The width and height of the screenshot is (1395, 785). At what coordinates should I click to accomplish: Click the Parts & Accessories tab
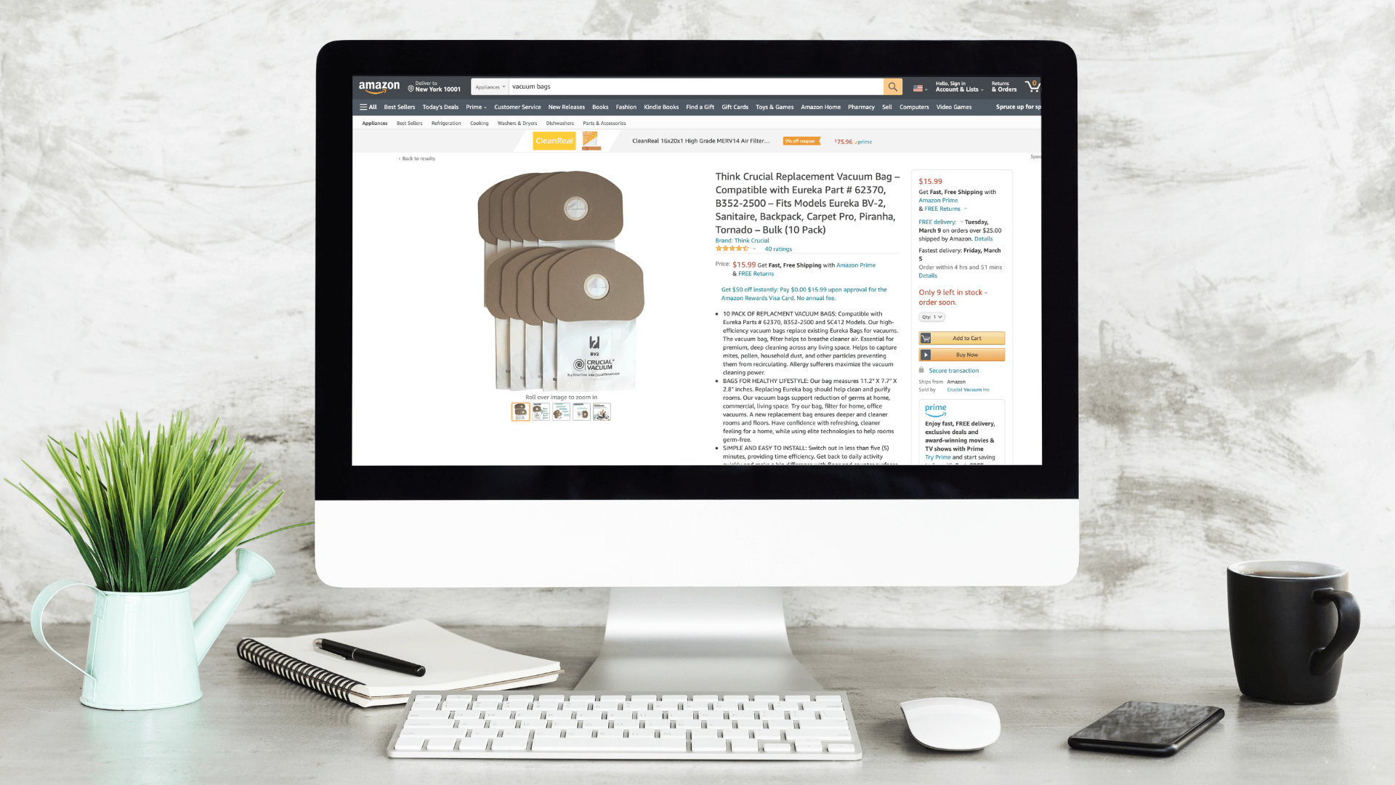[x=602, y=123]
